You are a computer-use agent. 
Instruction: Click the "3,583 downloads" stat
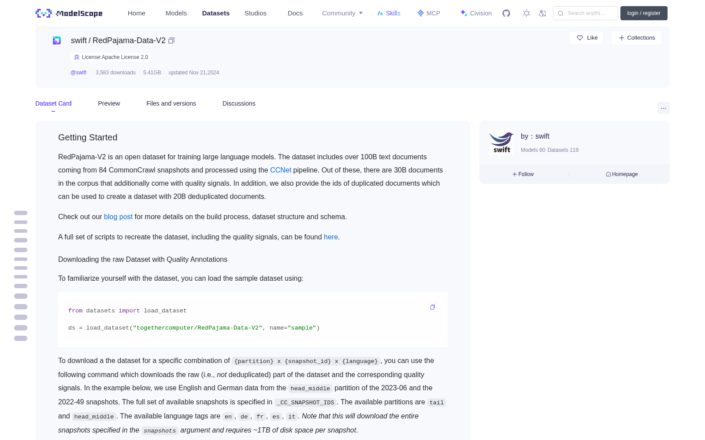pyautogui.click(x=115, y=73)
